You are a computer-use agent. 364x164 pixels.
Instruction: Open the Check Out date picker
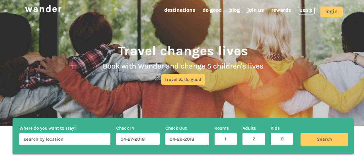pyautogui.click(x=187, y=139)
